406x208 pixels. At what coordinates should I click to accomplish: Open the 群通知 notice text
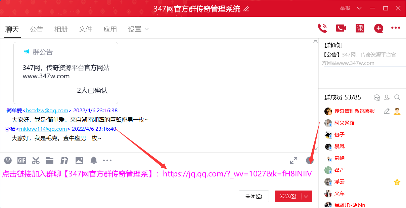tap(359, 58)
